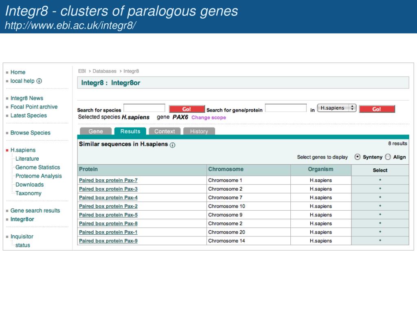Open Downloads under H.sapiens
417x313 pixels.
pyautogui.click(x=29, y=185)
